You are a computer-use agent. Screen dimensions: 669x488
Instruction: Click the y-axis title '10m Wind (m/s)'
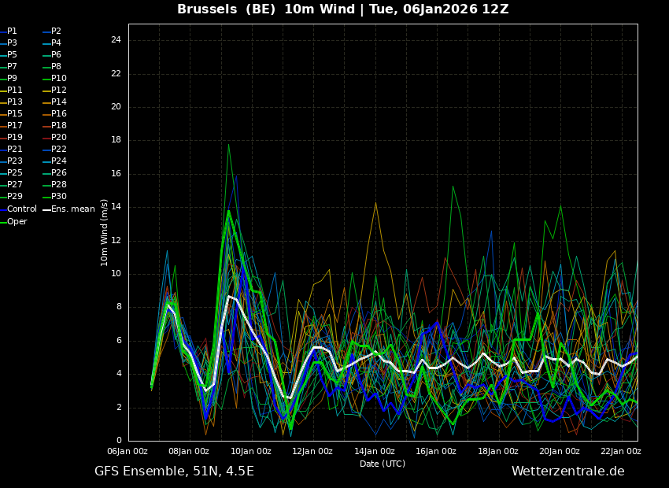(x=104, y=232)
